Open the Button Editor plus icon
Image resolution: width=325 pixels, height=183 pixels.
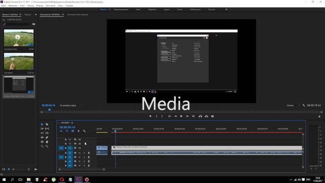[319, 116]
